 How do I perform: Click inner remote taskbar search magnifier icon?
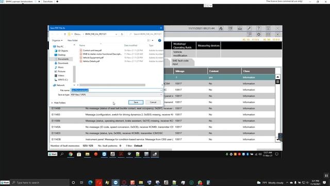(x=62, y=154)
